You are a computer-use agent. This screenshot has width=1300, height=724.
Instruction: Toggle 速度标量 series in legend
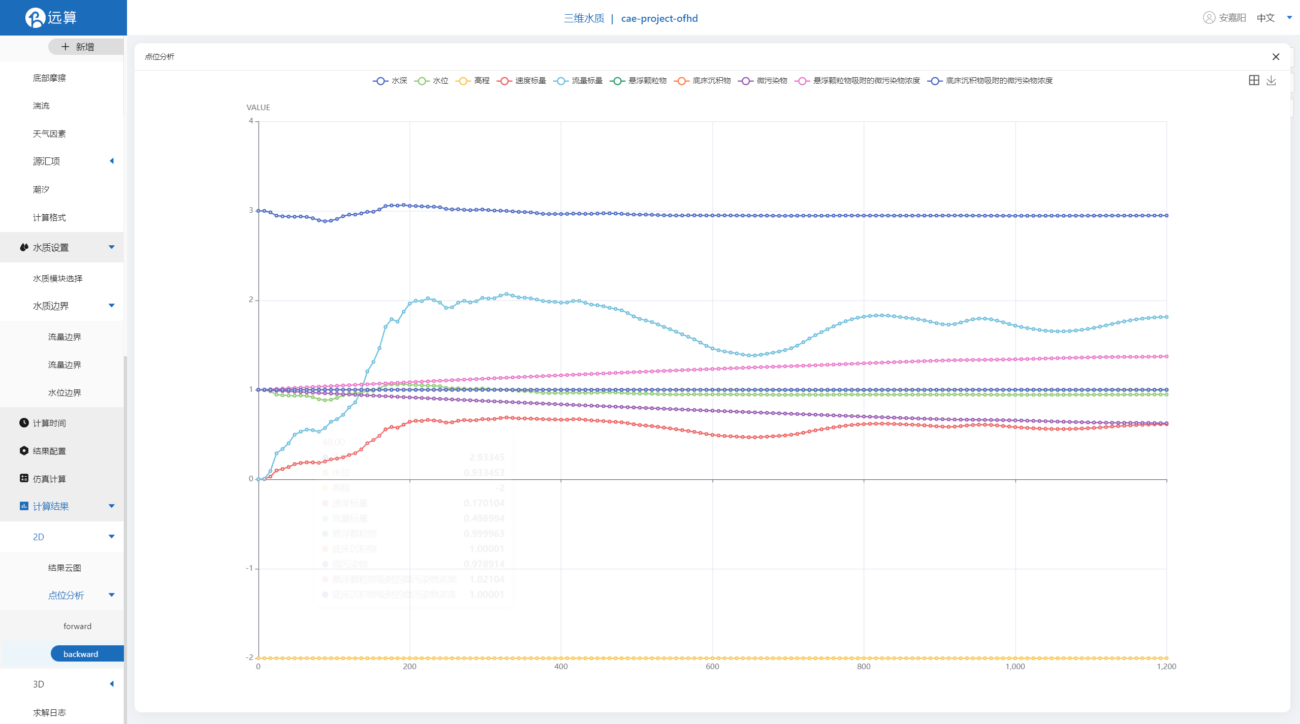[521, 81]
